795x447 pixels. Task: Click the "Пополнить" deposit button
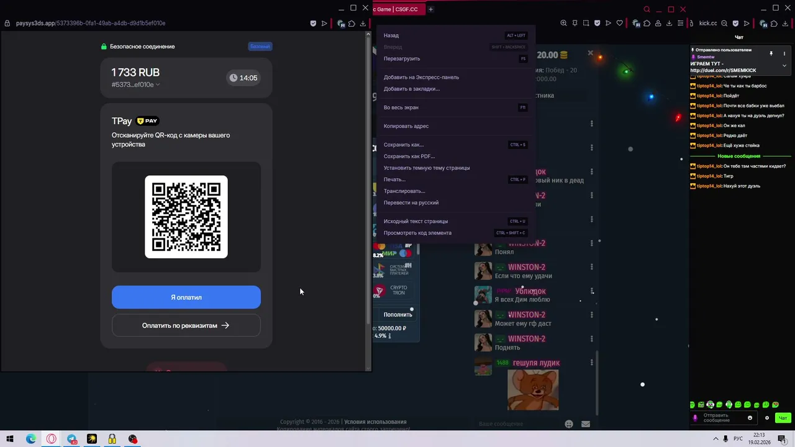tap(397, 315)
